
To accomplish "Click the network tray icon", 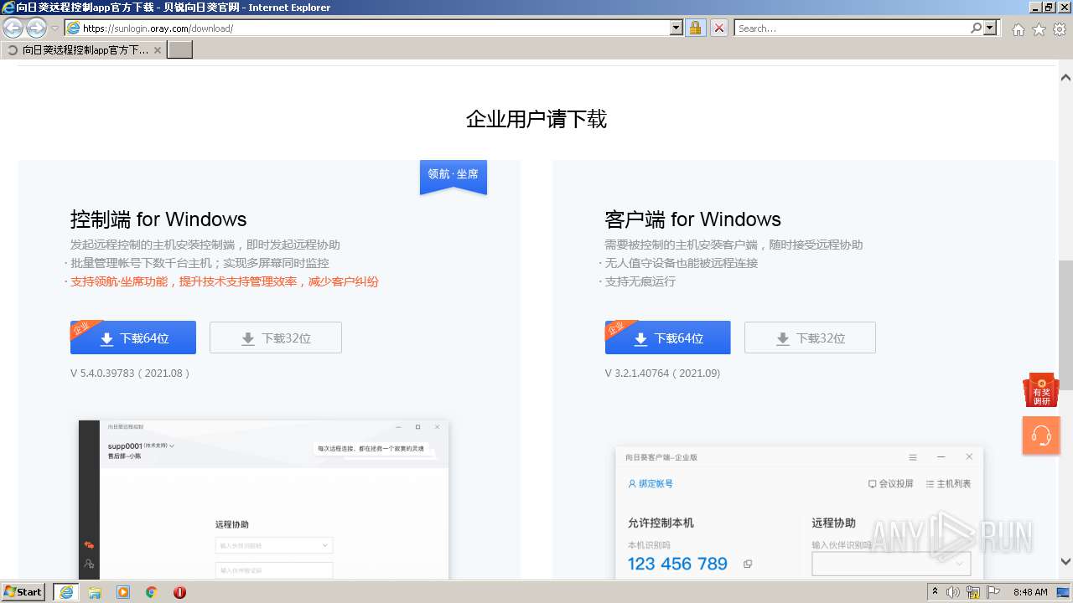I will (x=973, y=592).
